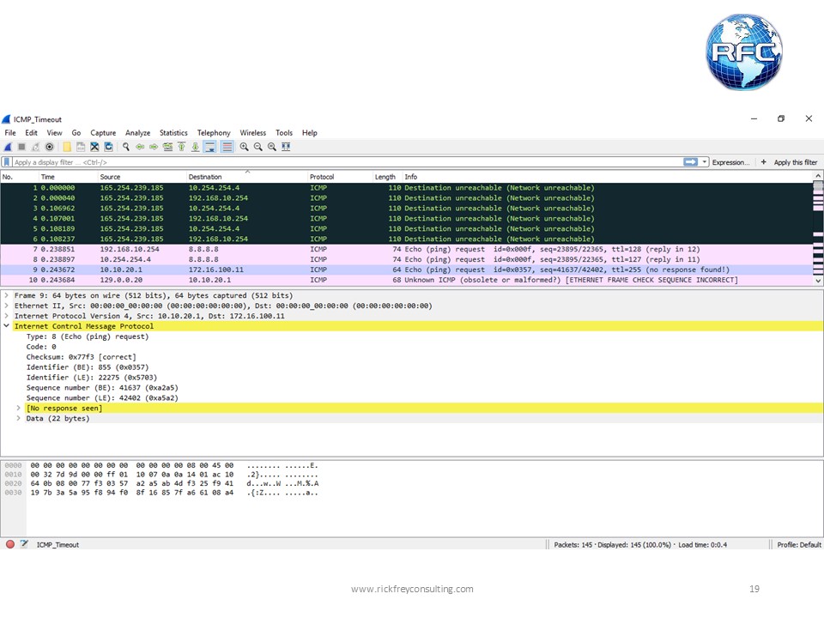Jump to last packet icon
The height and width of the screenshot is (618, 824).
(195, 147)
